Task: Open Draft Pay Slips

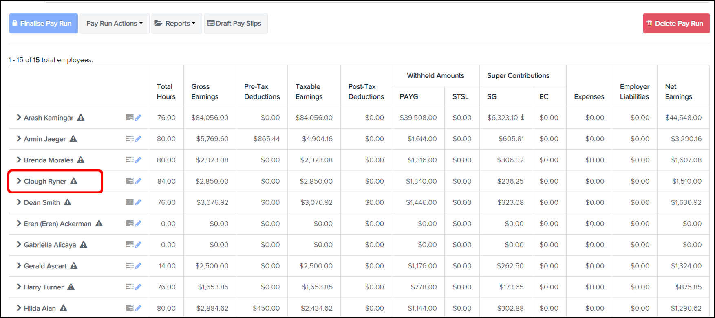Action: point(236,23)
